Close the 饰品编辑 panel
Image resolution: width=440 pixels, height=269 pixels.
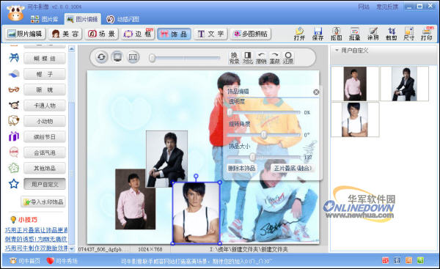[x=316, y=92]
